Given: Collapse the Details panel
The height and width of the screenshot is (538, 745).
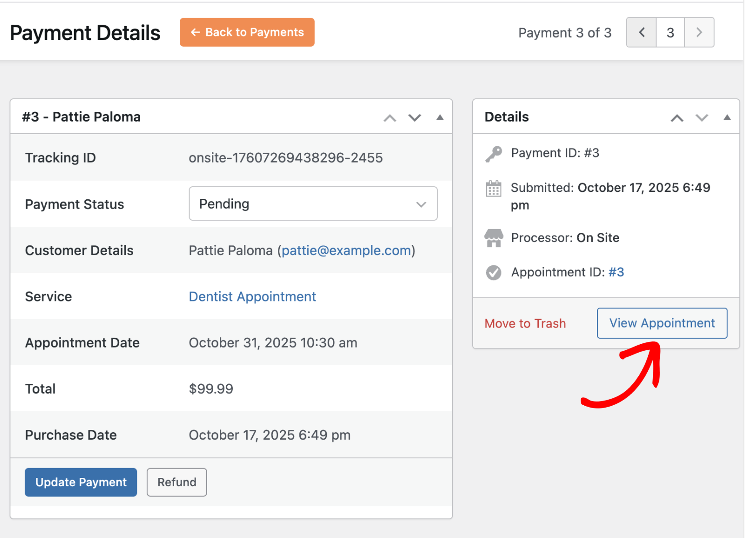Looking at the screenshot, I should 727,118.
